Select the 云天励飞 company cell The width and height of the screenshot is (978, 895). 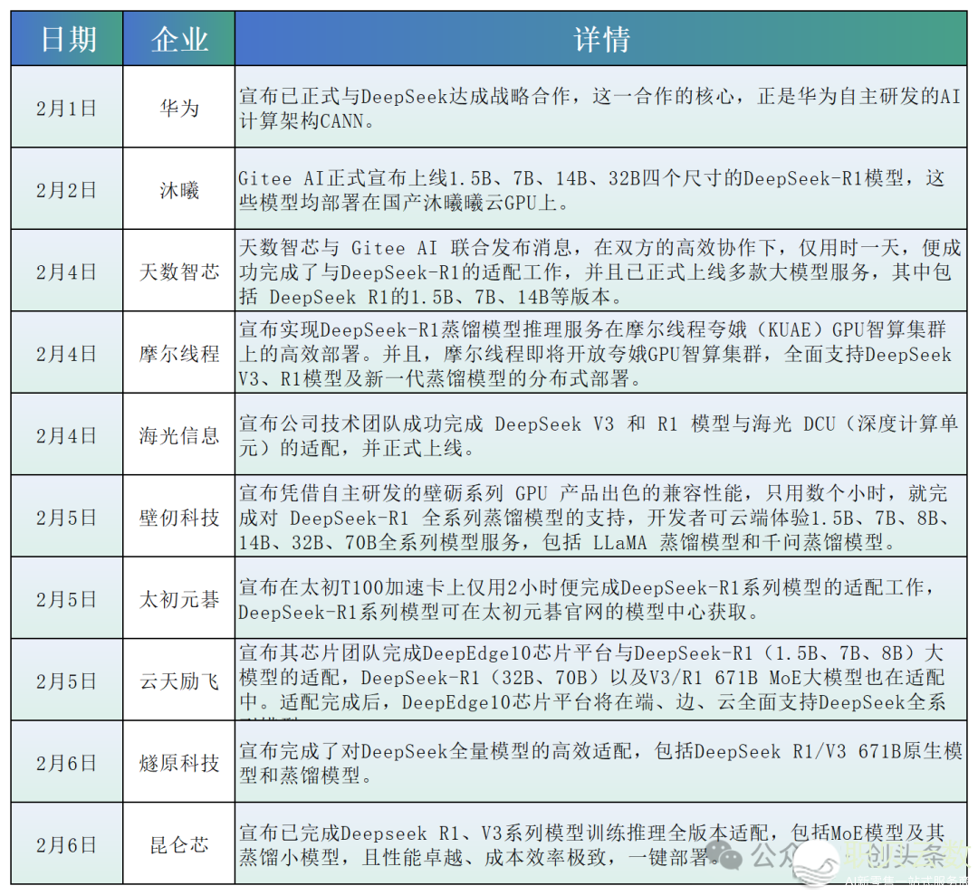179,681
